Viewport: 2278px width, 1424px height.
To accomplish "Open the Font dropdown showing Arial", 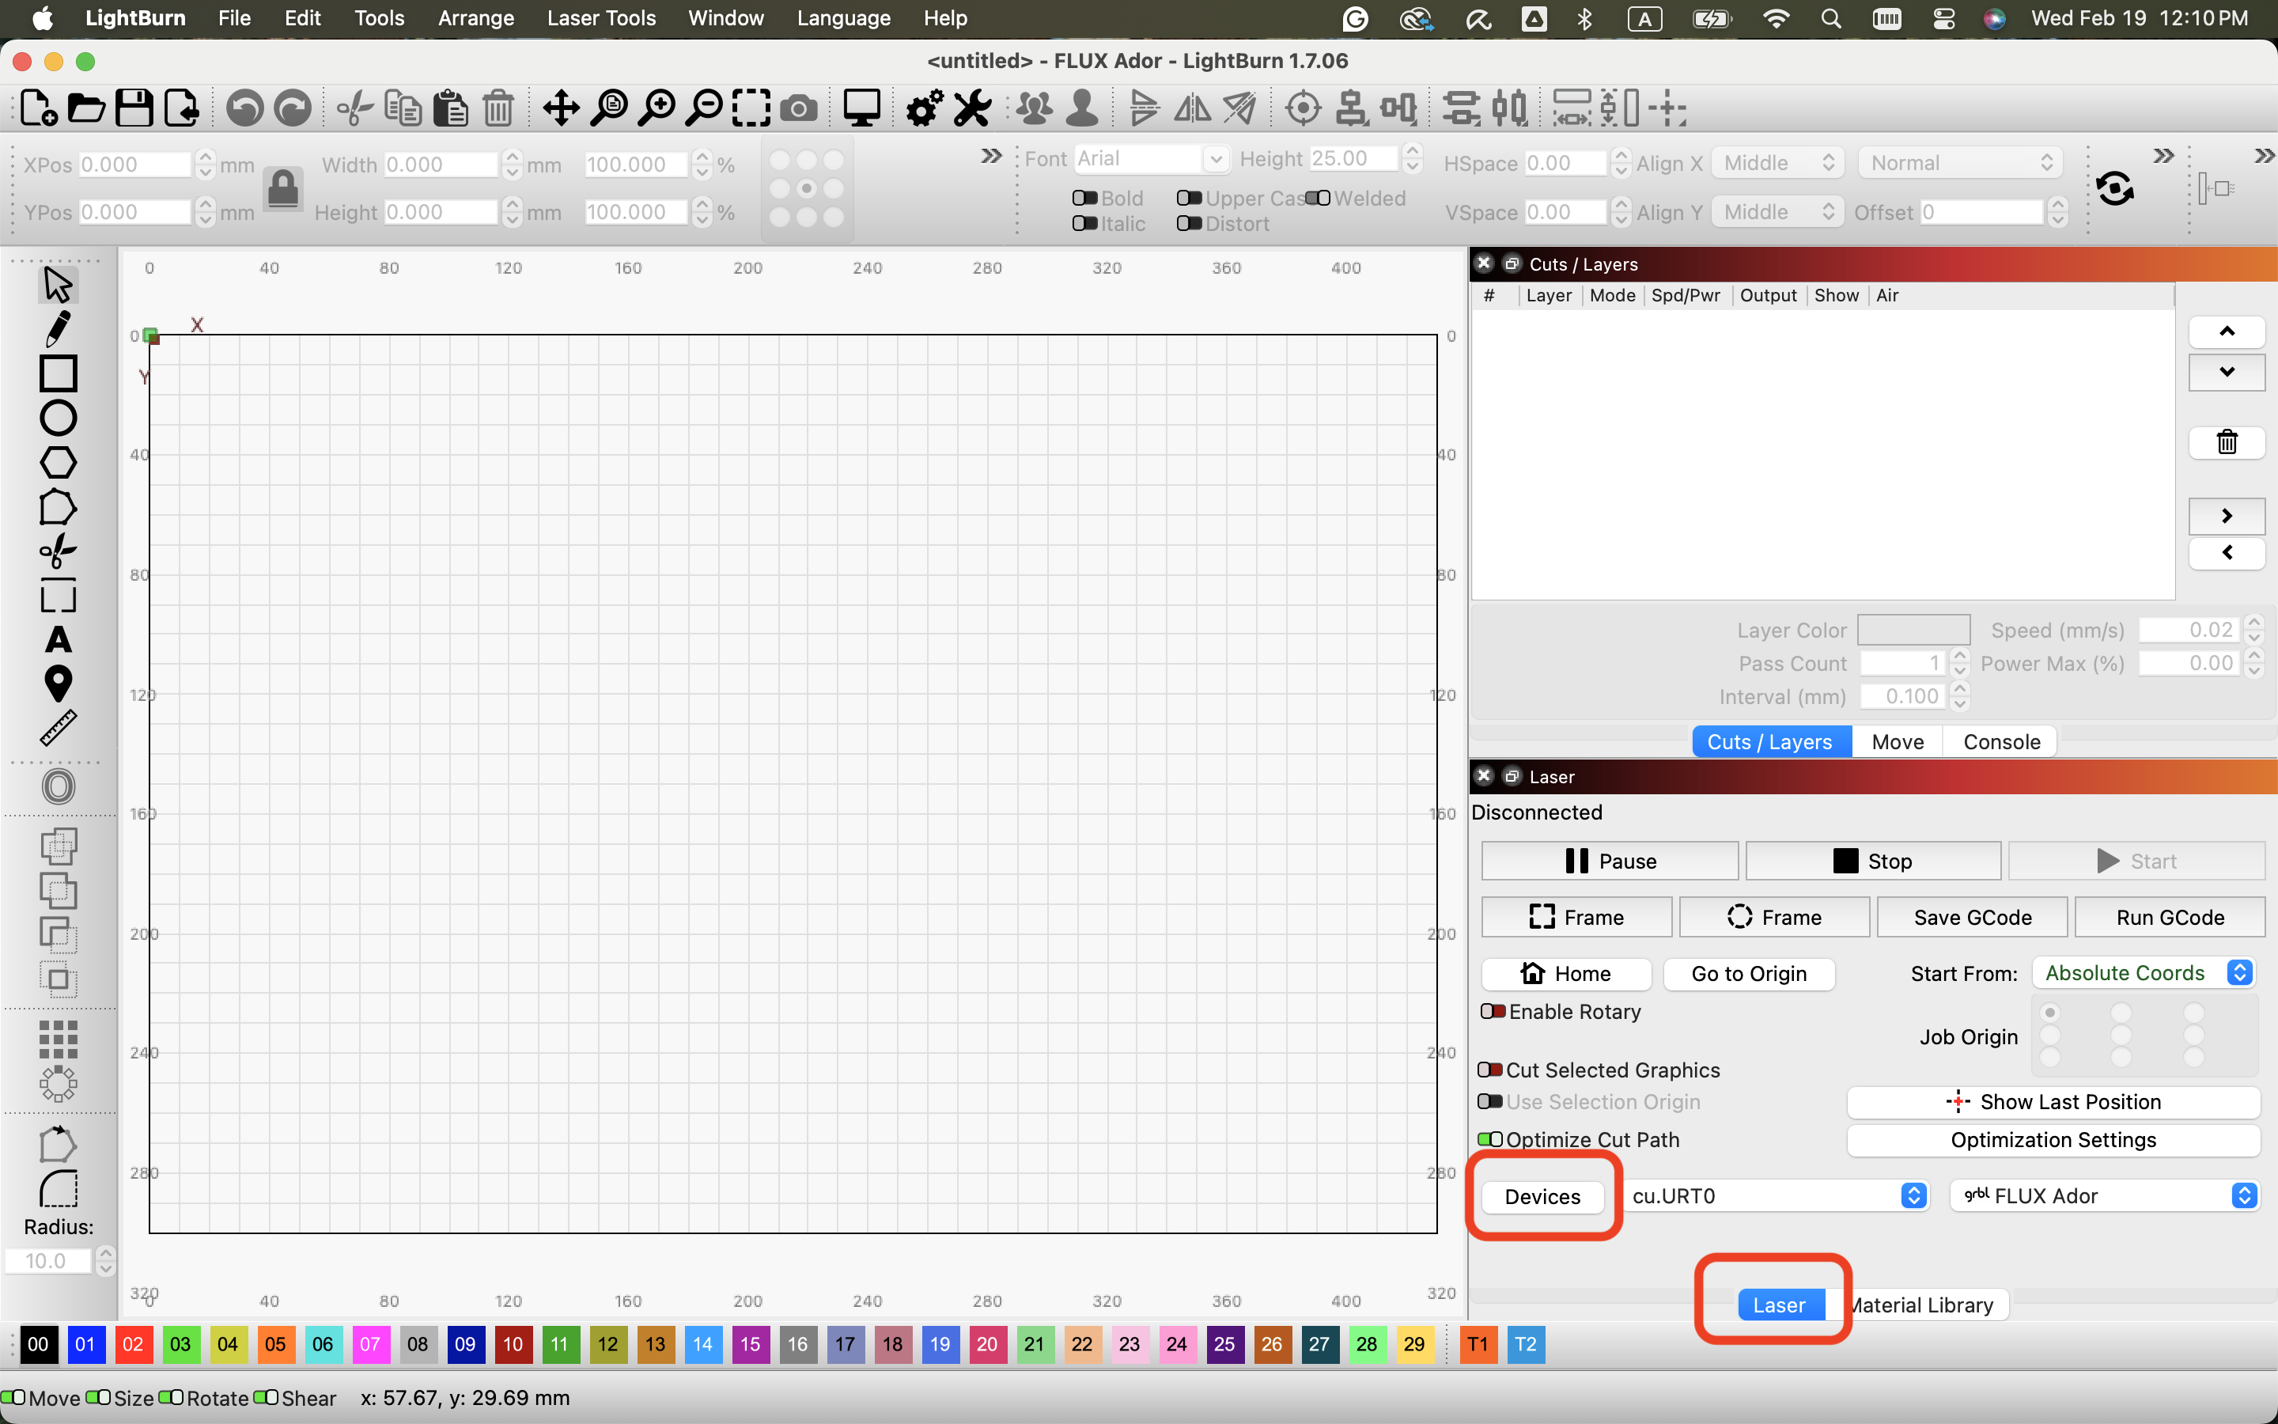I will click(1151, 158).
